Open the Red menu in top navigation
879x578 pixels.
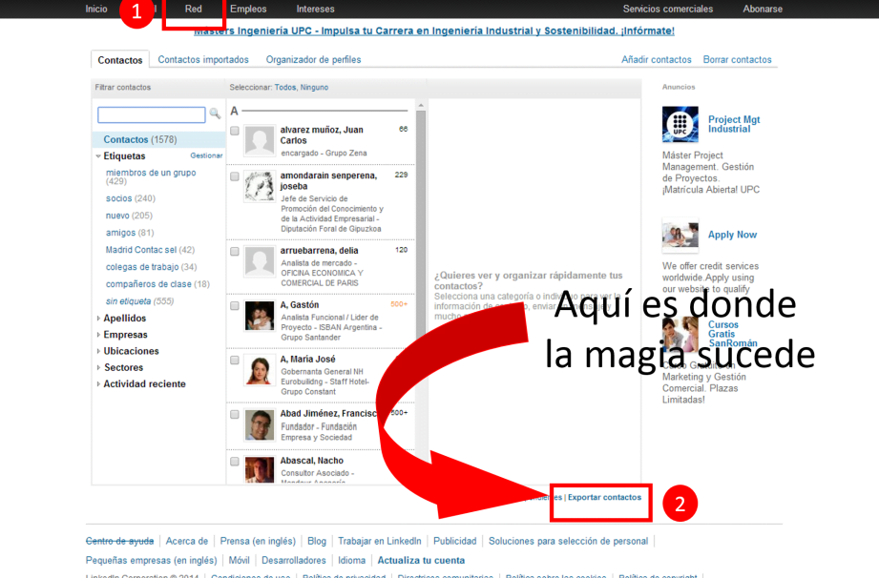point(194,10)
